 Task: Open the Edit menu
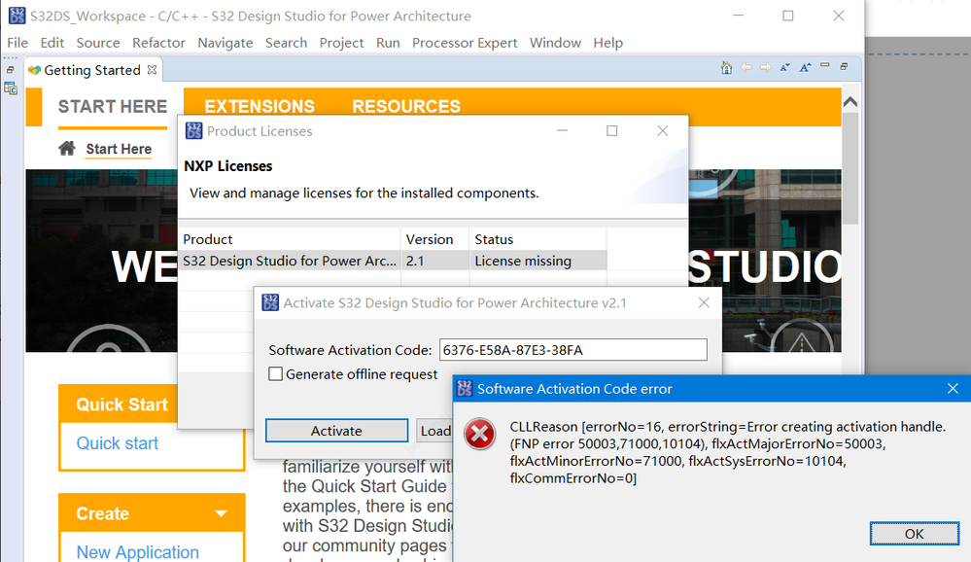tap(52, 43)
